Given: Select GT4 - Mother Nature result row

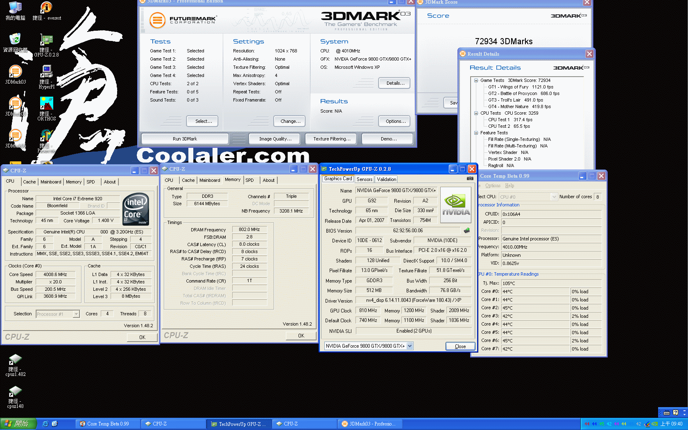Looking at the screenshot, I should coord(519,106).
